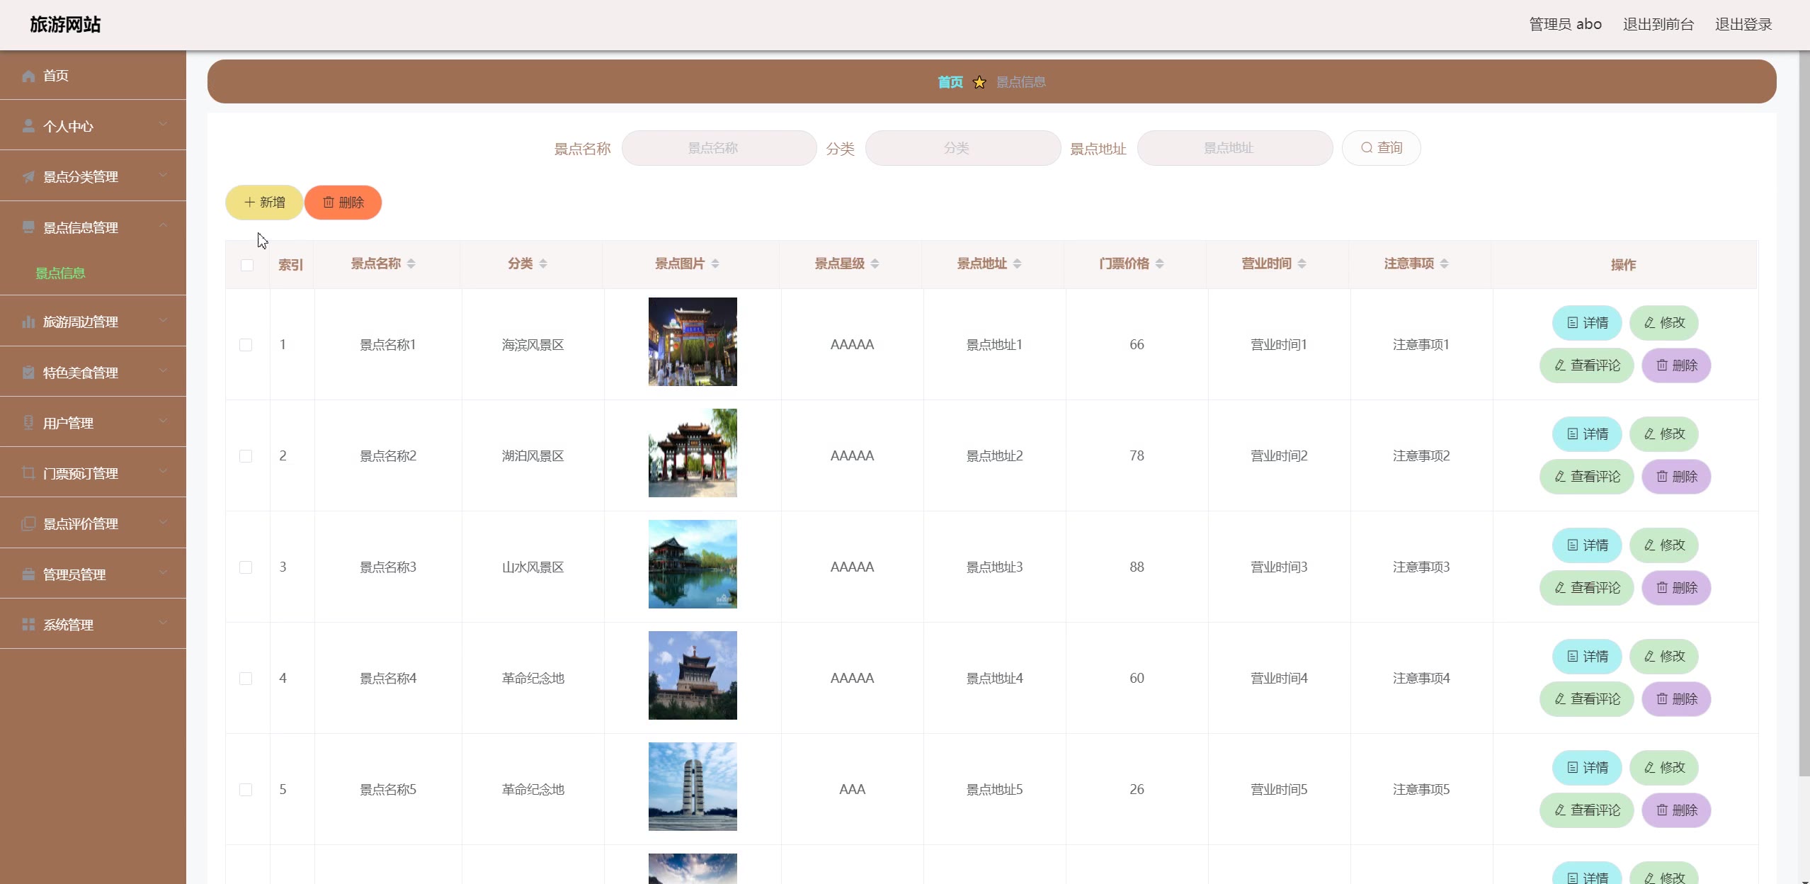Expand the 用户管理 chevron

click(x=164, y=421)
